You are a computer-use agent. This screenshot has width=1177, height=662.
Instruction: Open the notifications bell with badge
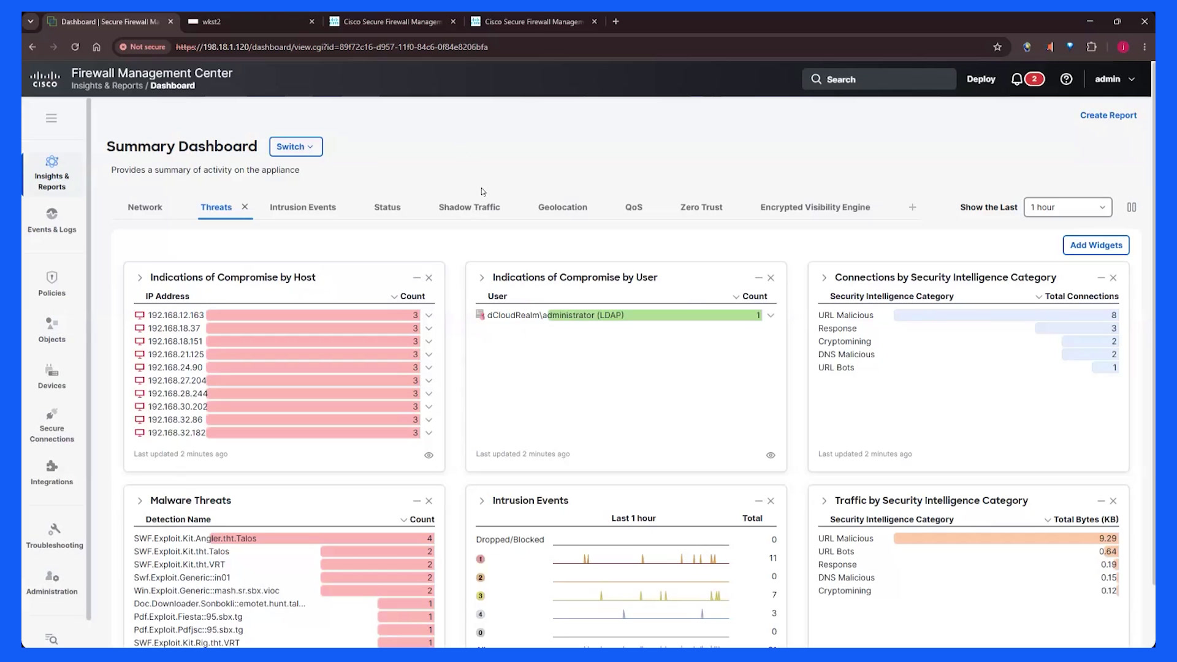(1027, 79)
